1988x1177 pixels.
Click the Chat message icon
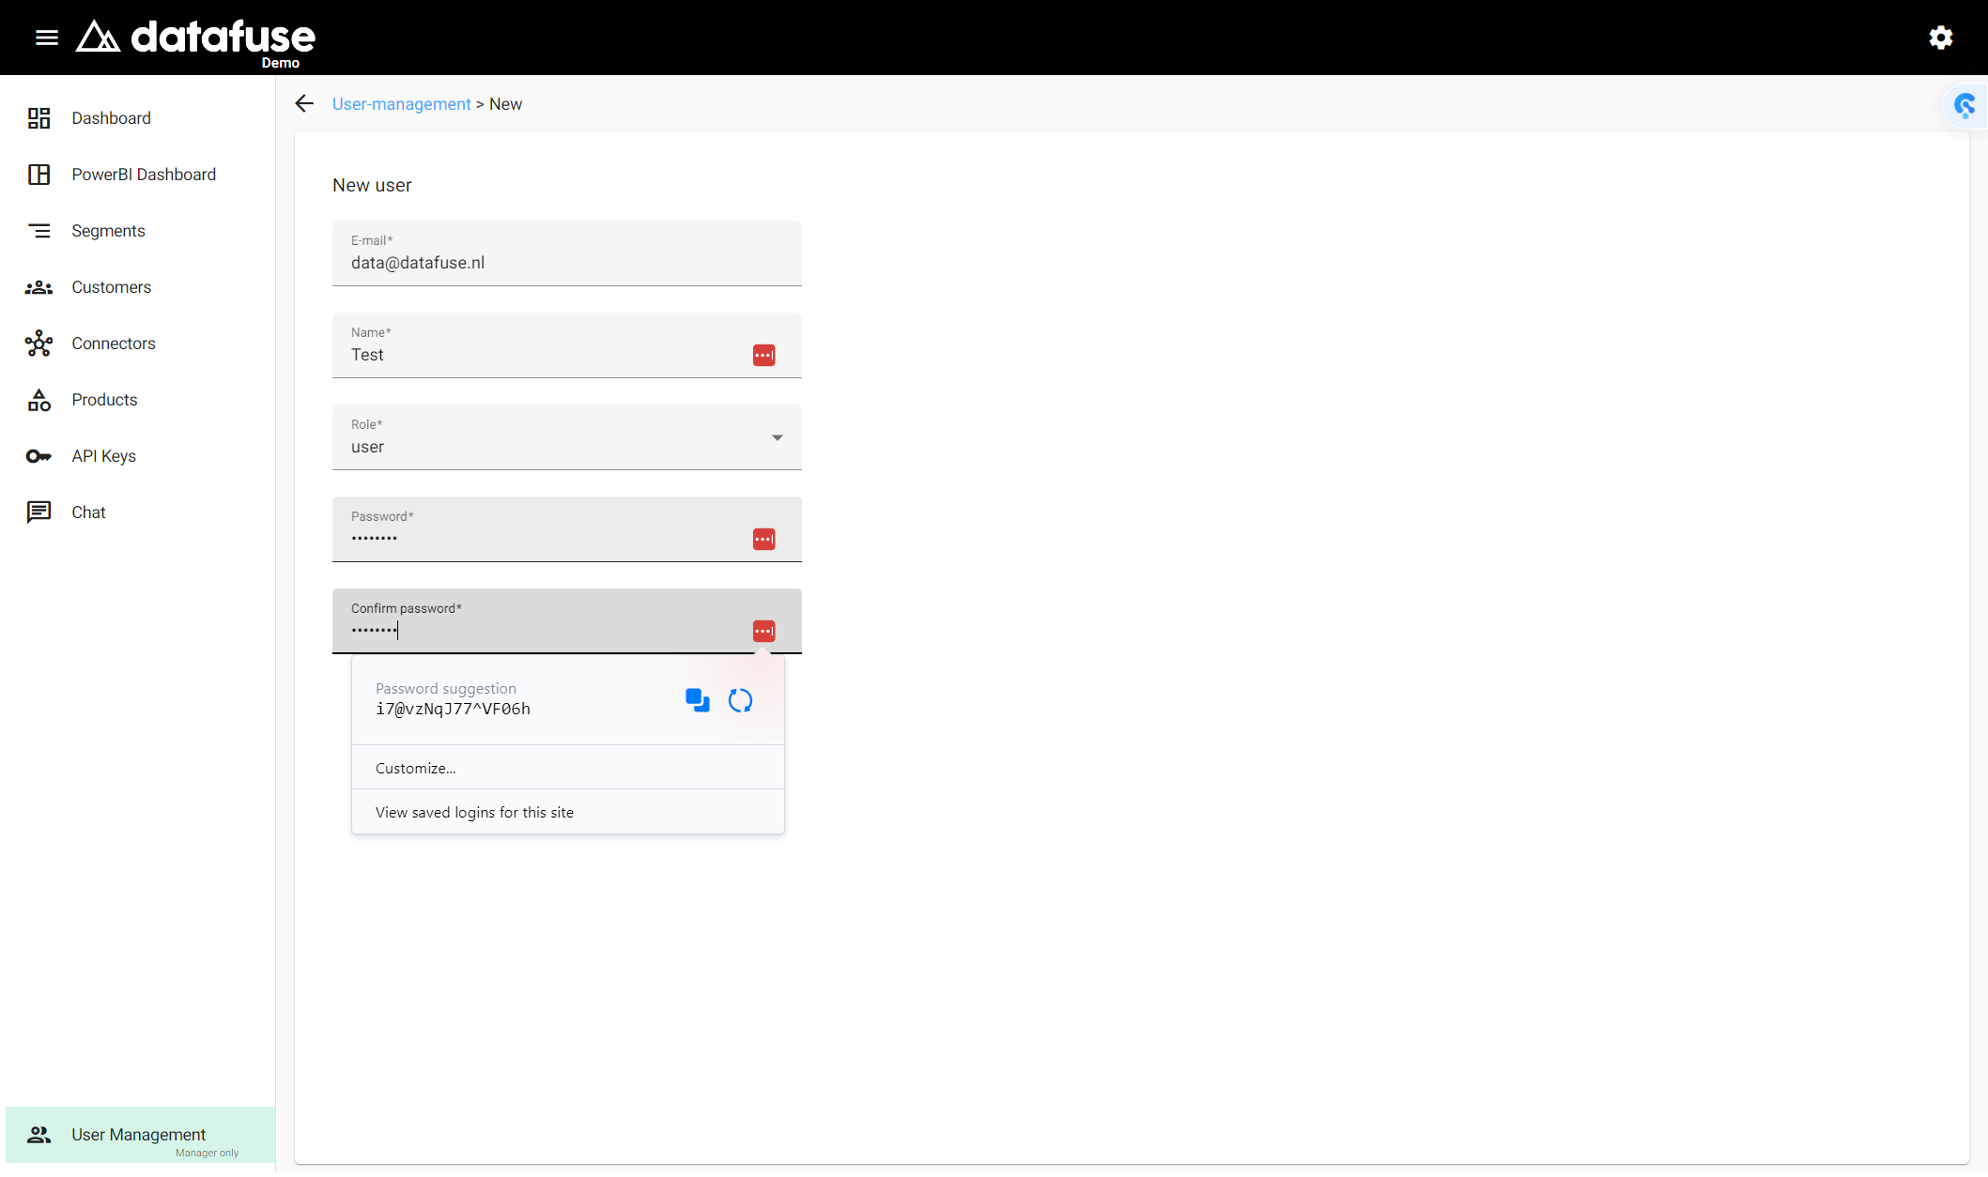point(39,512)
